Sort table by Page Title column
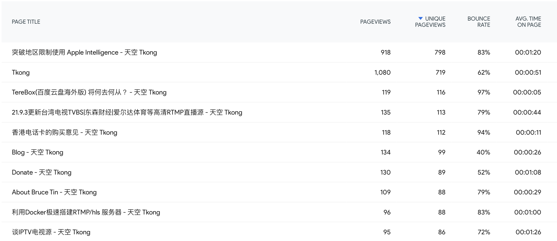Image resolution: width=557 pixels, height=241 pixels. (x=26, y=22)
